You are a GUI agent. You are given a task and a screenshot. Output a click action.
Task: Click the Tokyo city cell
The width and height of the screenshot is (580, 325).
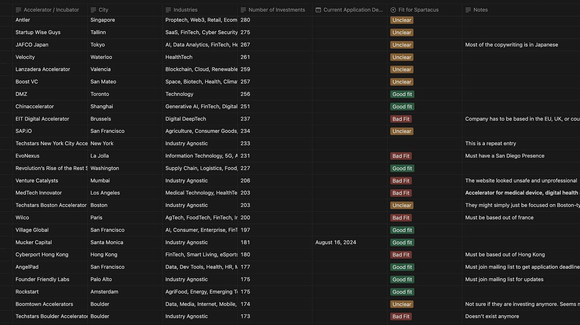(125, 45)
